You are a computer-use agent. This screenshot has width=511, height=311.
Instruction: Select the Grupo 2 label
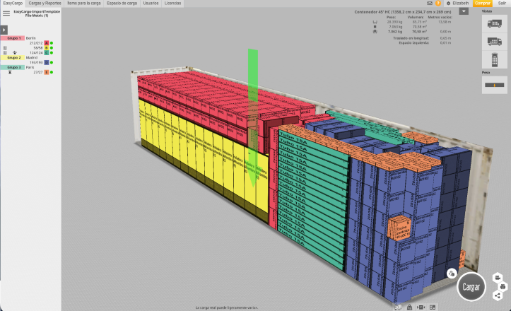(x=13, y=58)
